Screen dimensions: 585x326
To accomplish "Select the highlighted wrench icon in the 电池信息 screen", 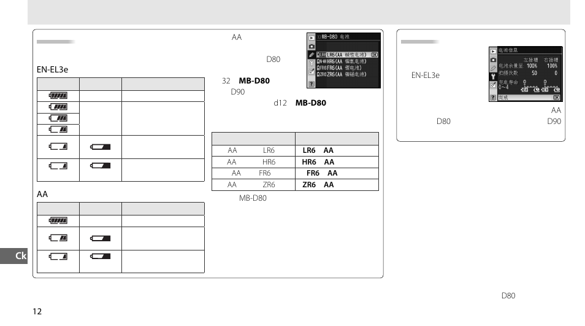I will point(493,77).
